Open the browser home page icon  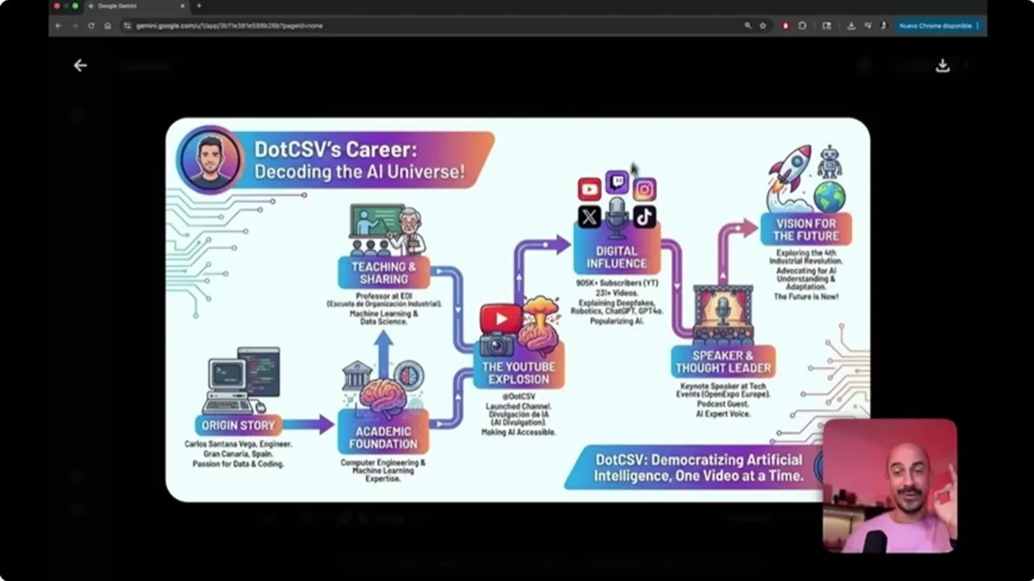click(107, 26)
